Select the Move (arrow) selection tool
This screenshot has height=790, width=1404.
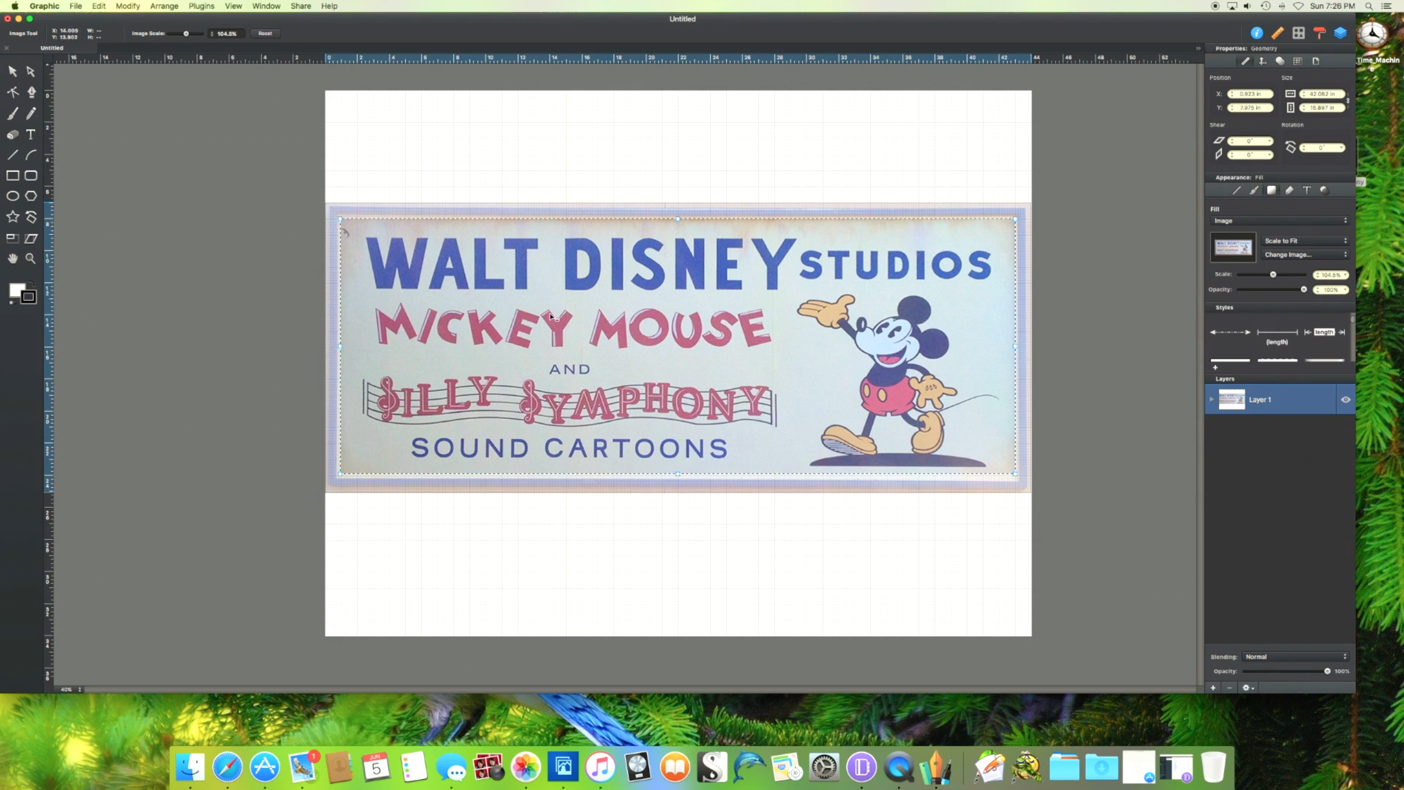[x=13, y=71]
